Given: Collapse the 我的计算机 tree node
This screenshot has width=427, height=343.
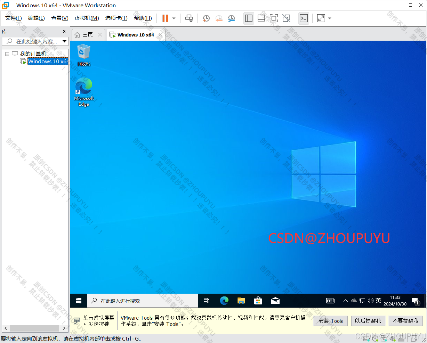Looking at the screenshot, I should (7, 54).
